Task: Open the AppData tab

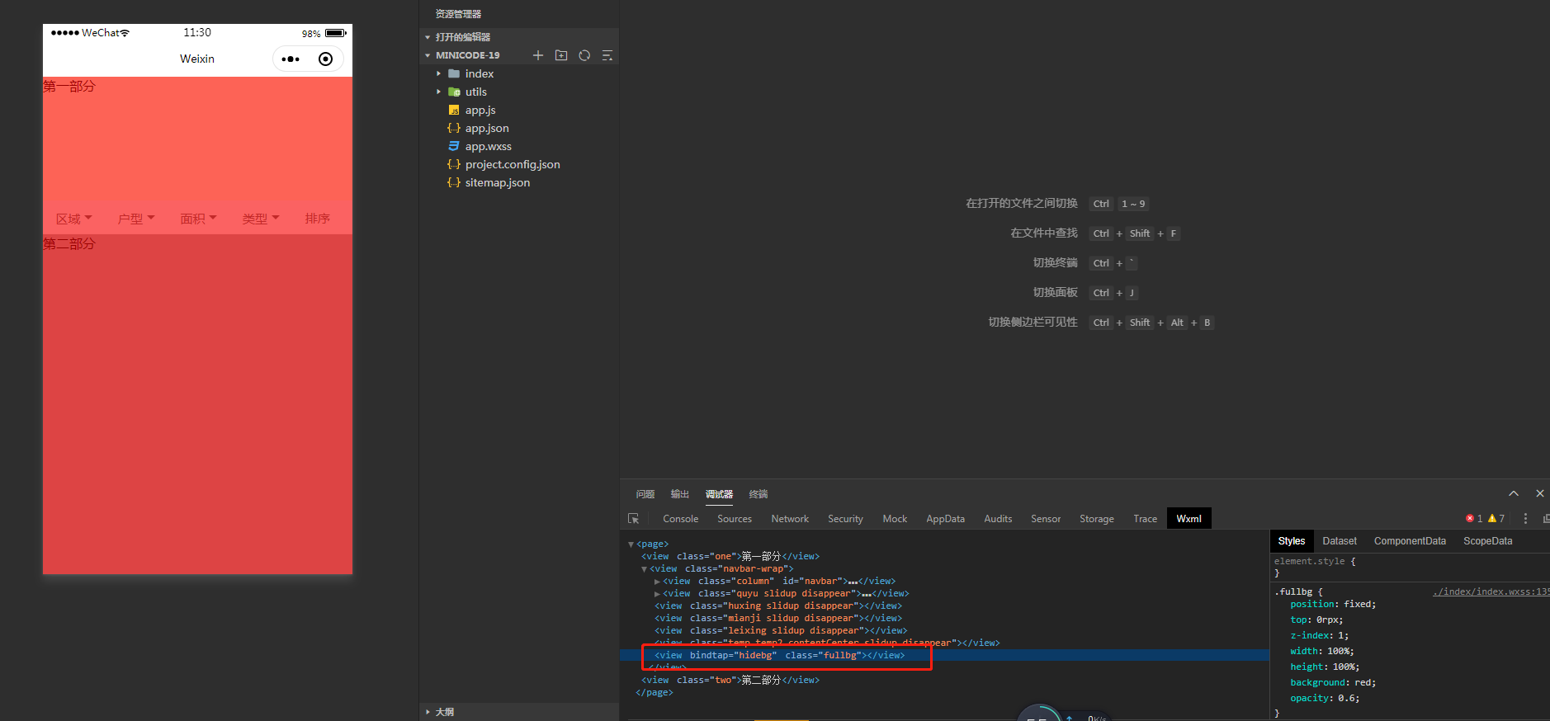Action: (945, 519)
